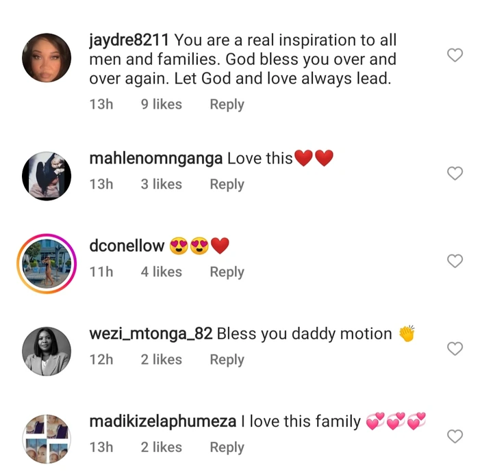This screenshot has height=474, width=493.
Task: Like madikizelaphumeza's comment with heart
Action: (x=455, y=436)
